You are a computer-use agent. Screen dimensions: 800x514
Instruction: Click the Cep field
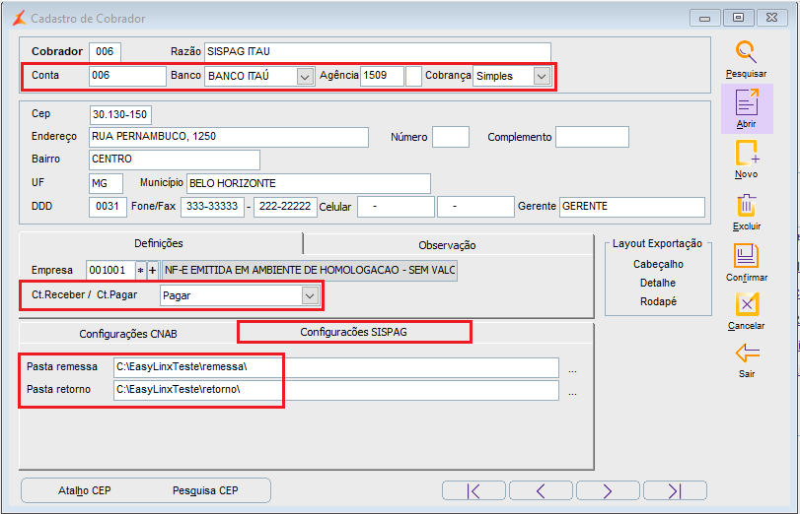click(120, 114)
